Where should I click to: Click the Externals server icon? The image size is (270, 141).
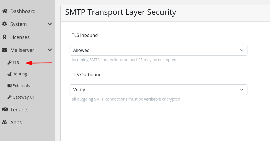9,86
